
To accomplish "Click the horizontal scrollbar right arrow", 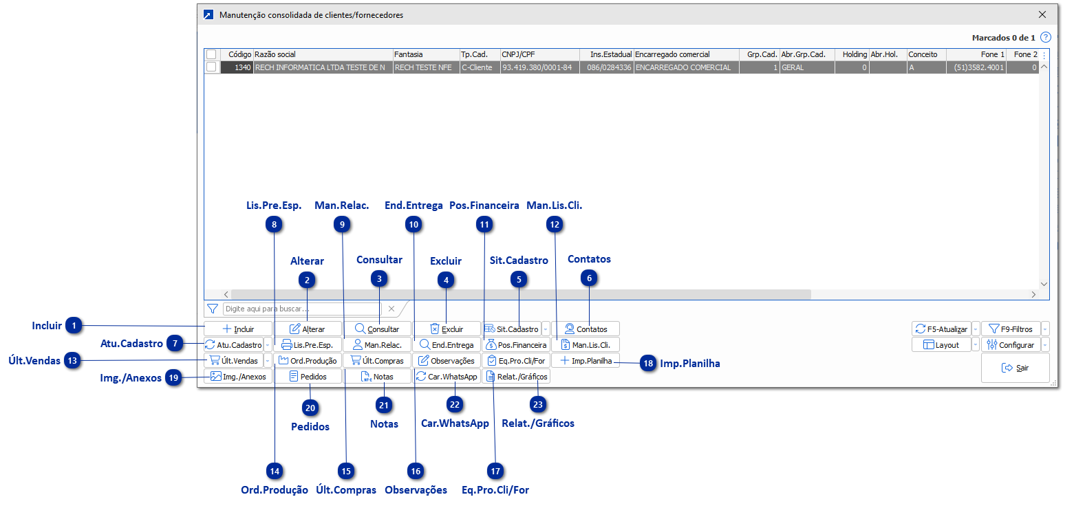I will [1033, 294].
